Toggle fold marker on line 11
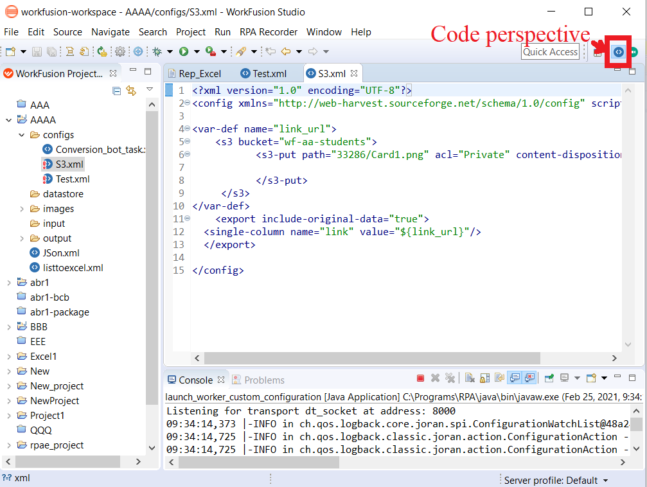The height and width of the screenshot is (487, 647). [187, 218]
